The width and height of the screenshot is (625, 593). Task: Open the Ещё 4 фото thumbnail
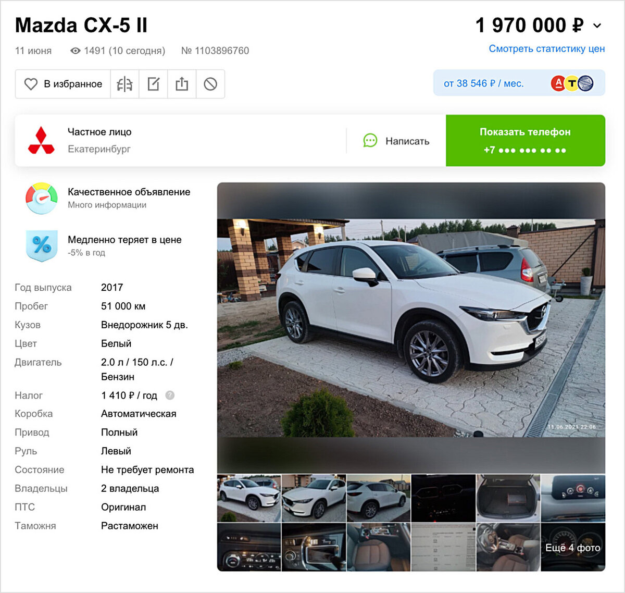click(x=573, y=547)
